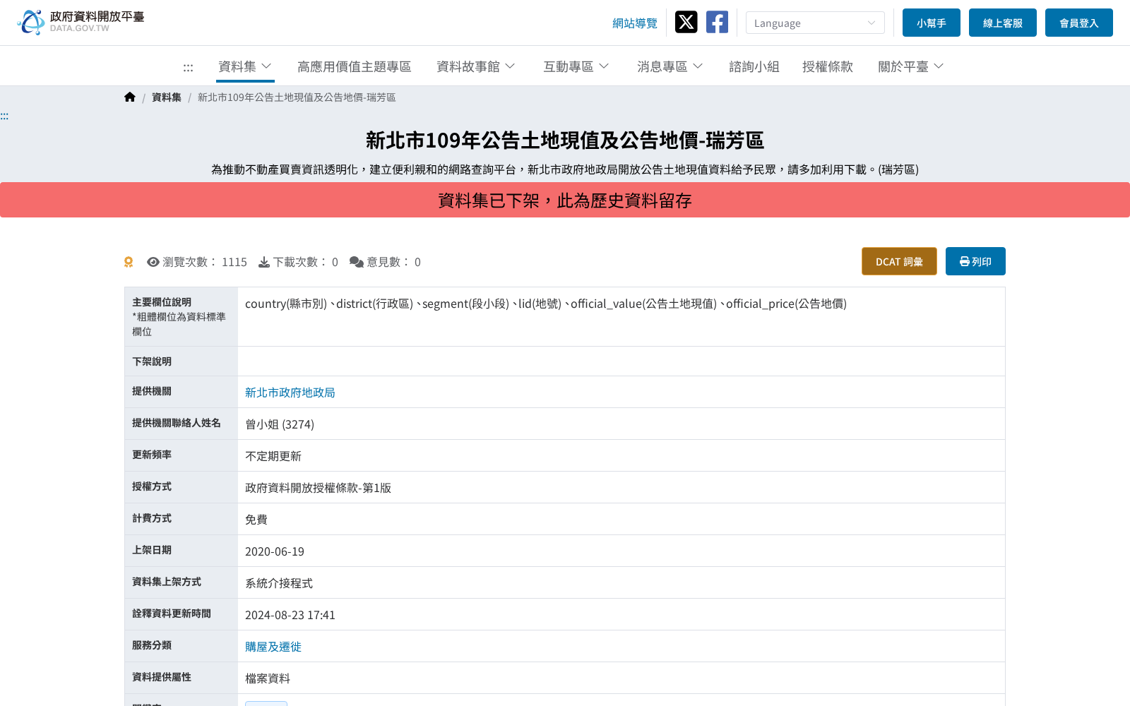Click the 檔案資料 attribute value
Image resolution: width=1130 pixels, height=706 pixels.
tap(268, 678)
